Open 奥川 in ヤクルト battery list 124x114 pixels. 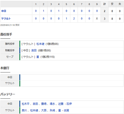click(24, 110)
